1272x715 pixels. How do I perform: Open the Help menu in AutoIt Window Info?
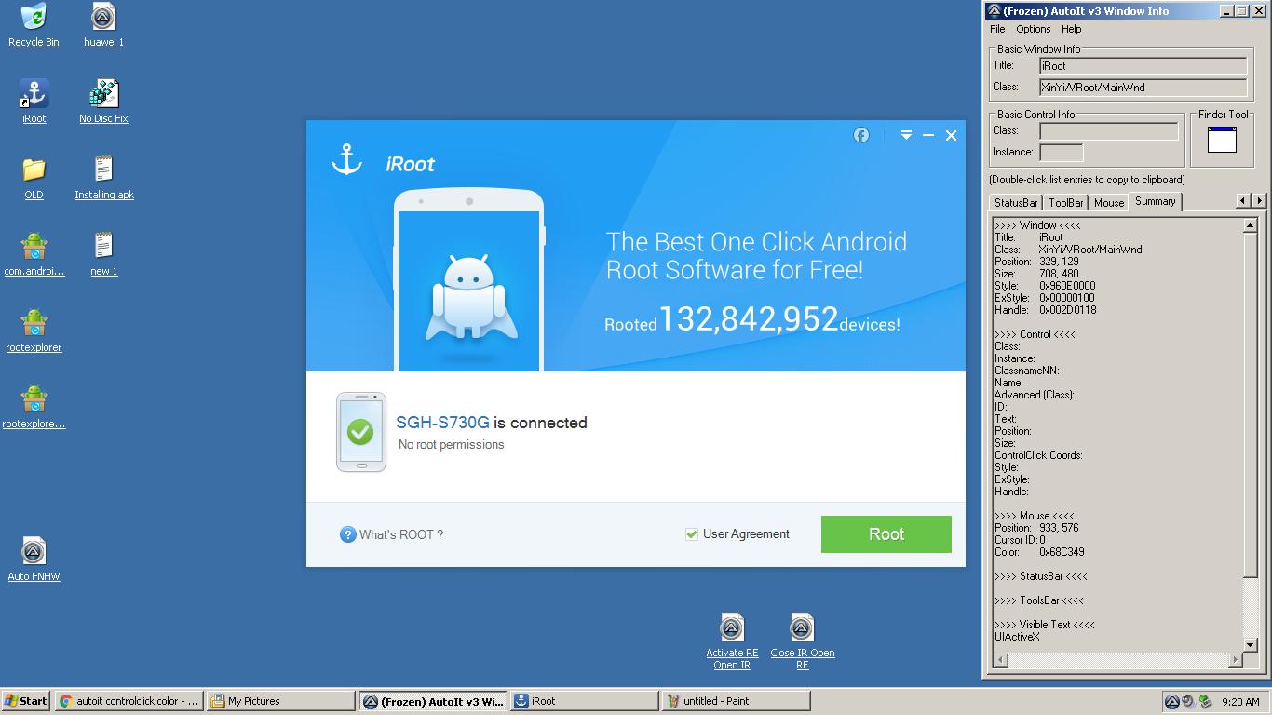[1072, 29]
